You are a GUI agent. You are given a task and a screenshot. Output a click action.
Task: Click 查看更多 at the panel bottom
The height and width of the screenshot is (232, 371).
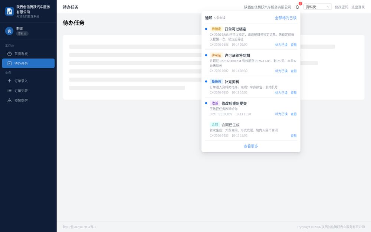tap(251, 146)
